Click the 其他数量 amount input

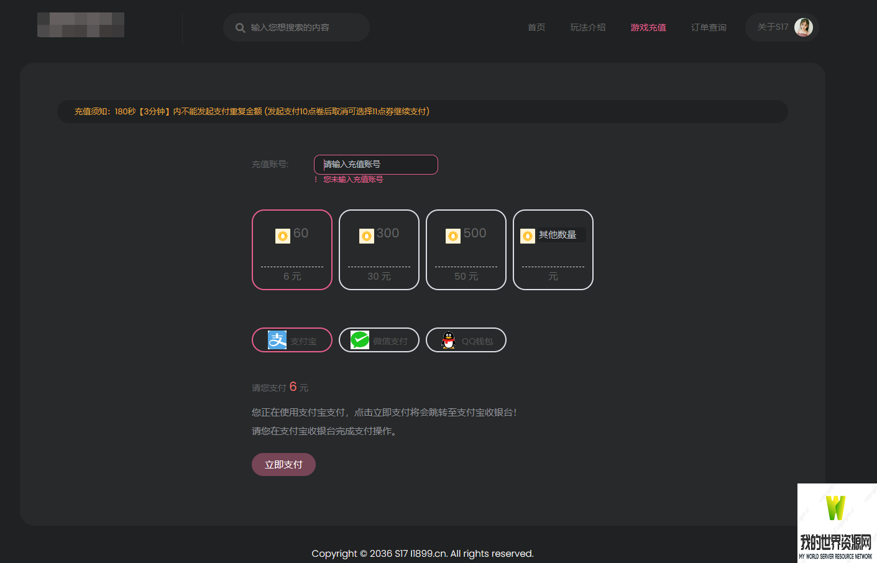[x=561, y=235]
